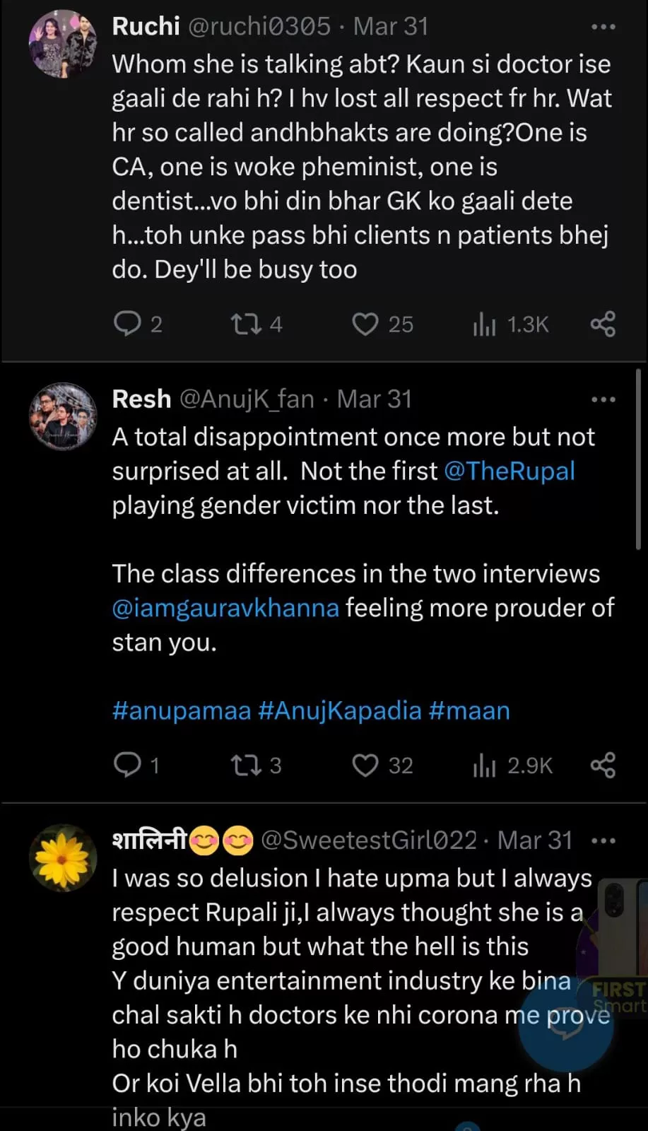Open more options on Ruchi's tweet
648x1131 pixels.
click(x=603, y=27)
